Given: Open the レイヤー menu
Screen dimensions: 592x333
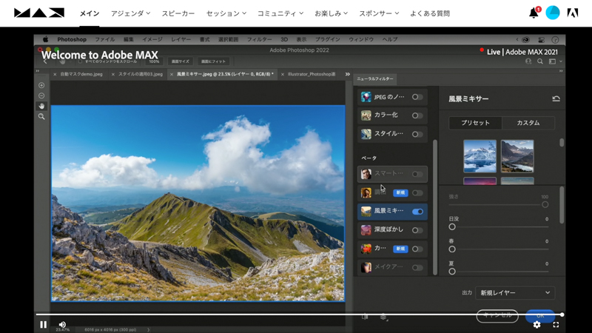Looking at the screenshot, I should point(181,39).
